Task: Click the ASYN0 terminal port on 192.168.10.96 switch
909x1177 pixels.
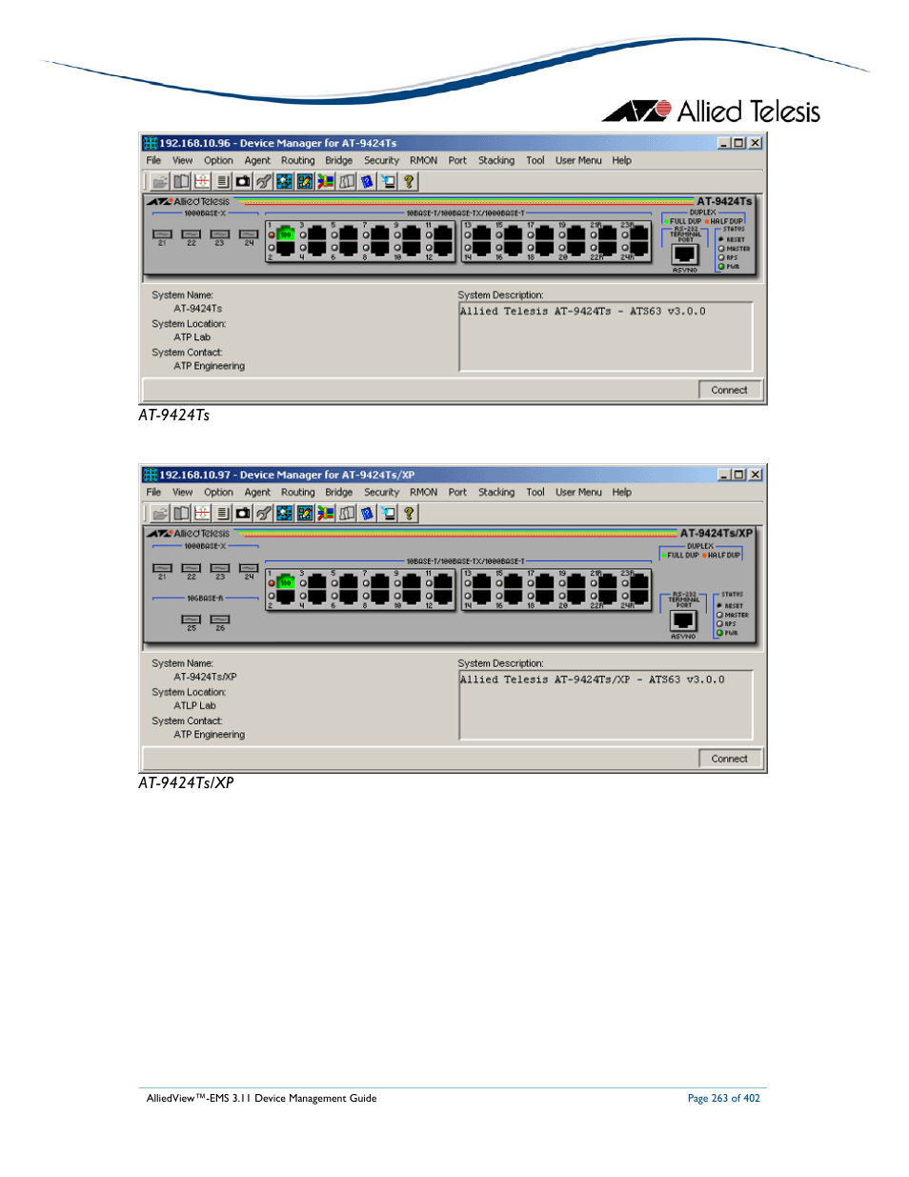Action: (685, 254)
